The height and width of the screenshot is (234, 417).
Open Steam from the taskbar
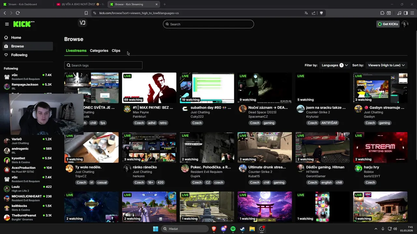[242, 229]
